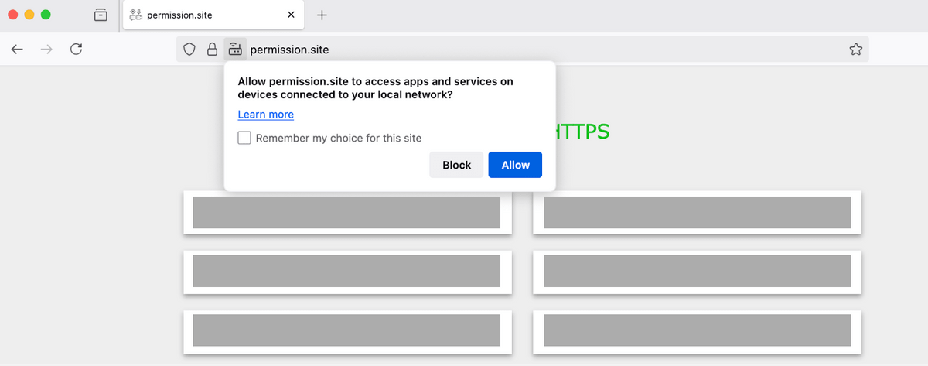The height and width of the screenshot is (366, 928).
Task: Click the forward navigation arrow
Action: (46, 50)
